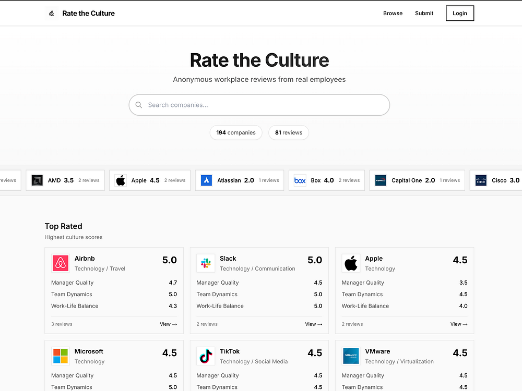Image resolution: width=522 pixels, height=391 pixels.
Task: Click the Technology / Virtualization label
Action: [x=399, y=361]
